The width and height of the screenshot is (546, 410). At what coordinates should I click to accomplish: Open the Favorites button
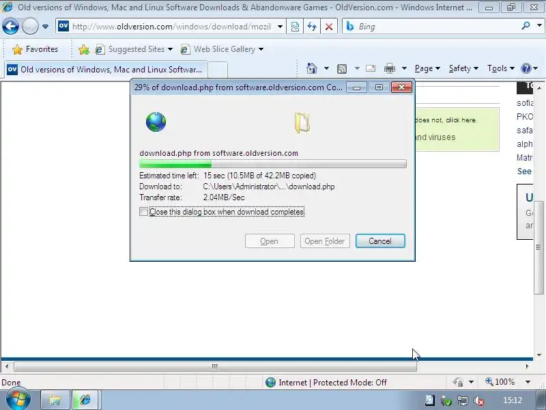tap(35, 49)
